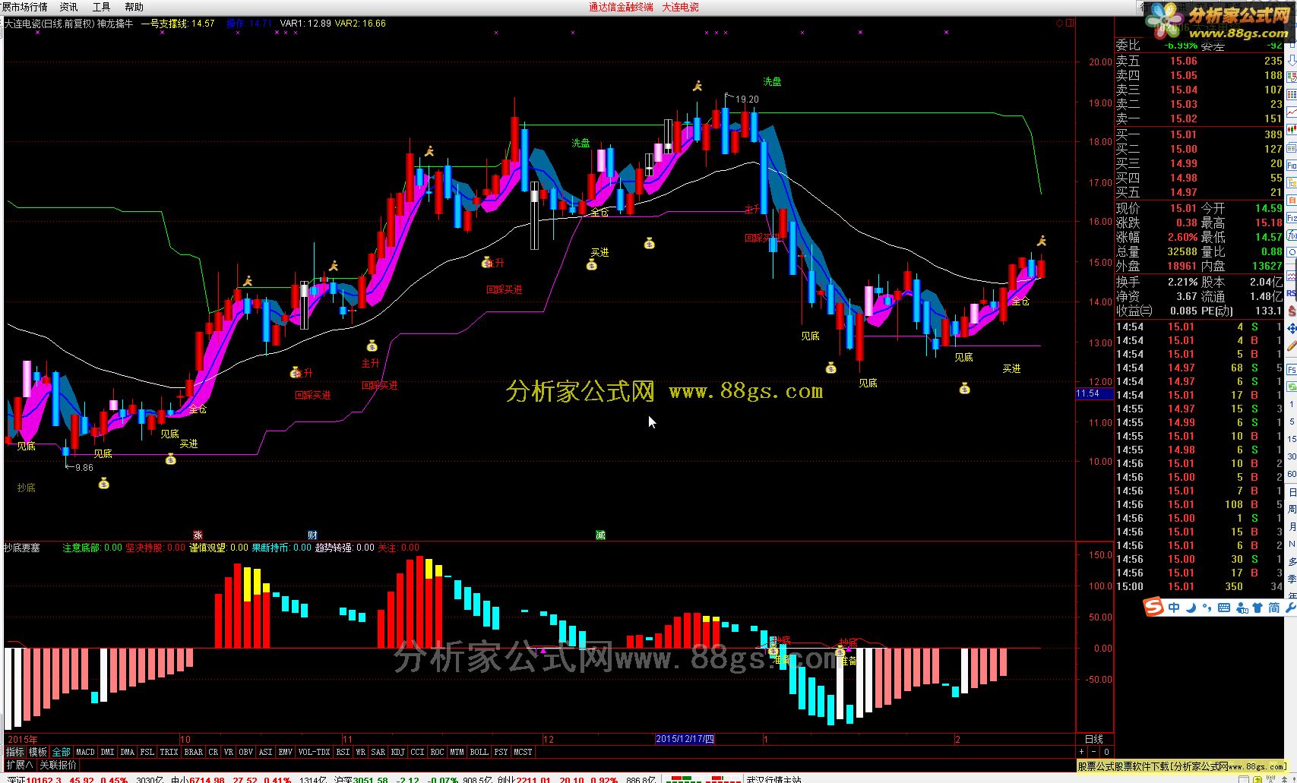Switch to CR indicator
Viewport: 1297px width, 783px height.
213,752
